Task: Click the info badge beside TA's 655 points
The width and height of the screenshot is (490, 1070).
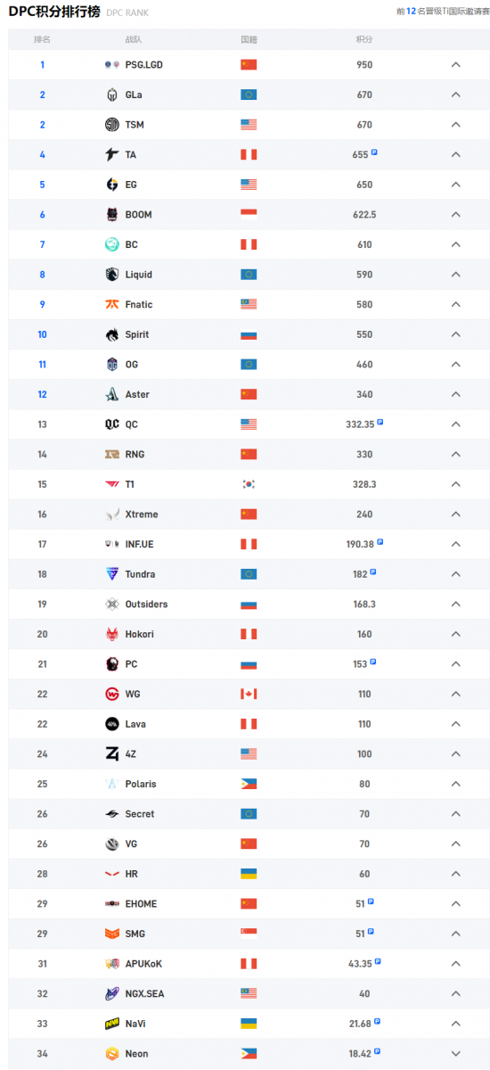Action: 375,152
